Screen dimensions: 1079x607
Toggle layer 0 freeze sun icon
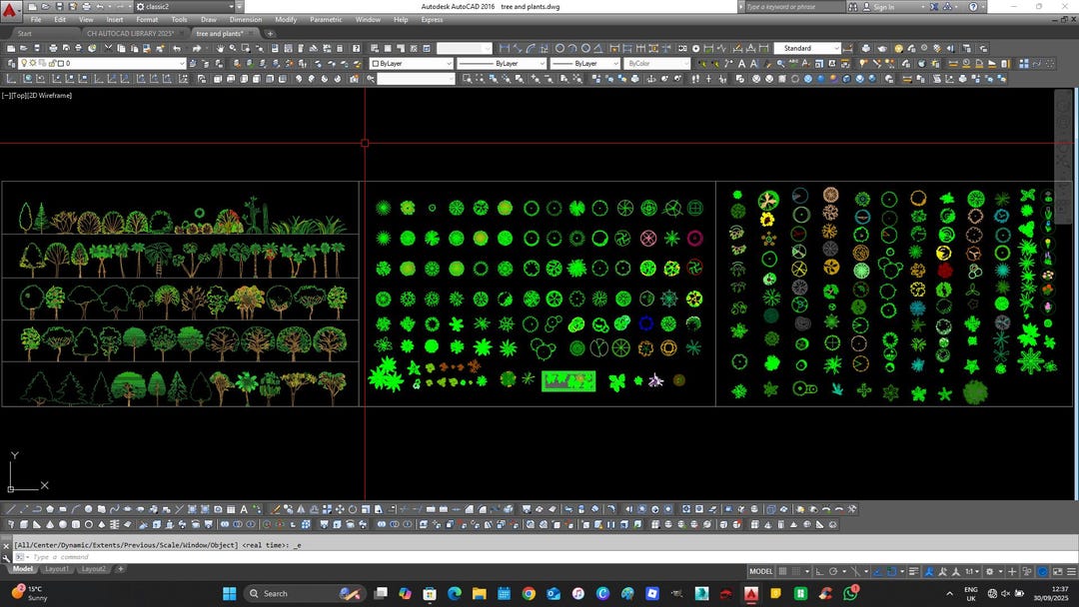coord(32,63)
